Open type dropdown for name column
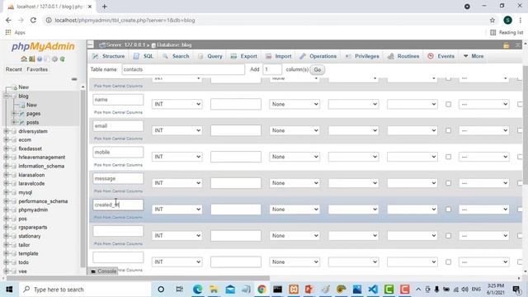Image resolution: width=528 pixels, height=297 pixels. [177, 105]
